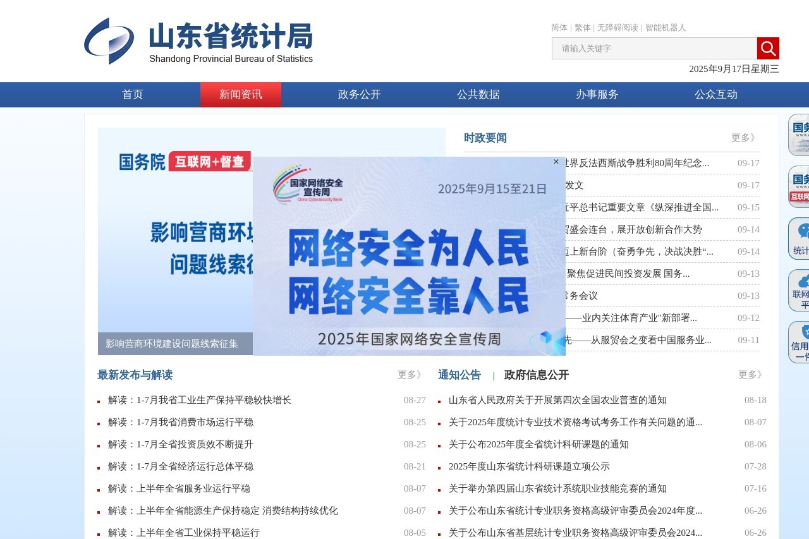
Task: Open the 公共数据 navigation menu
Action: (x=478, y=95)
